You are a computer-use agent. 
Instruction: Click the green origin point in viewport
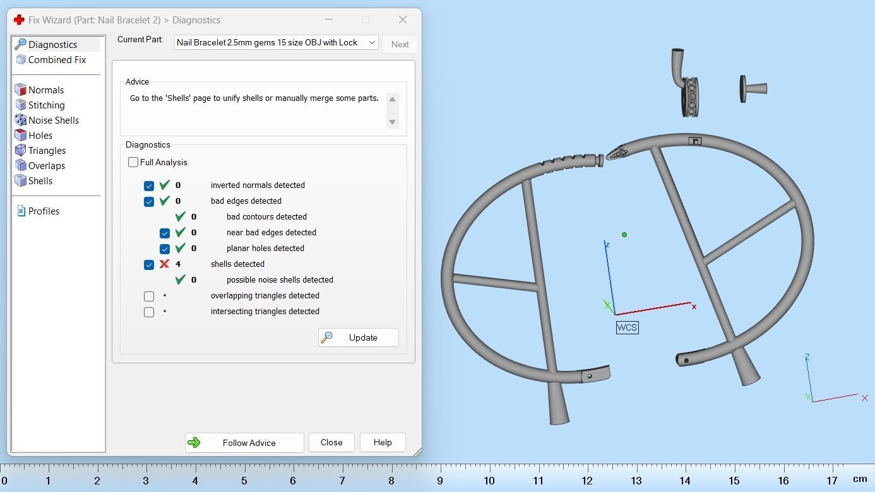(624, 235)
